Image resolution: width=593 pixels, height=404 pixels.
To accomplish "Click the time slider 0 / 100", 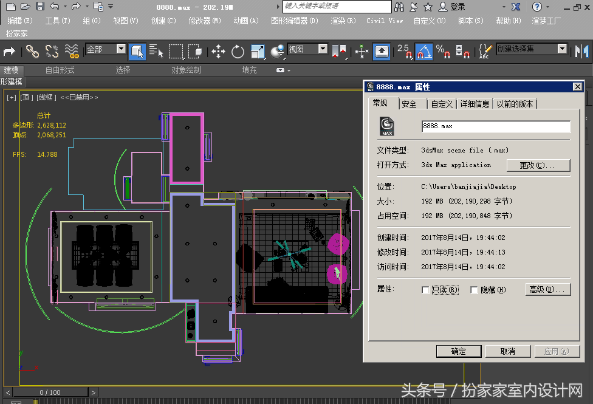I will coord(50,392).
